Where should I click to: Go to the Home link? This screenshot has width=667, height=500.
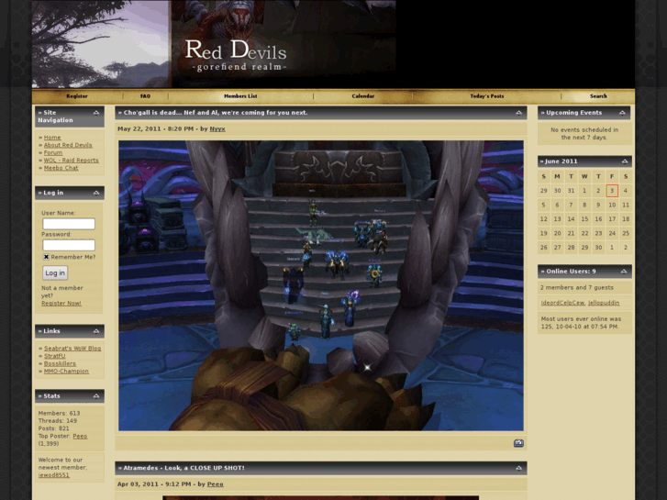coord(52,138)
